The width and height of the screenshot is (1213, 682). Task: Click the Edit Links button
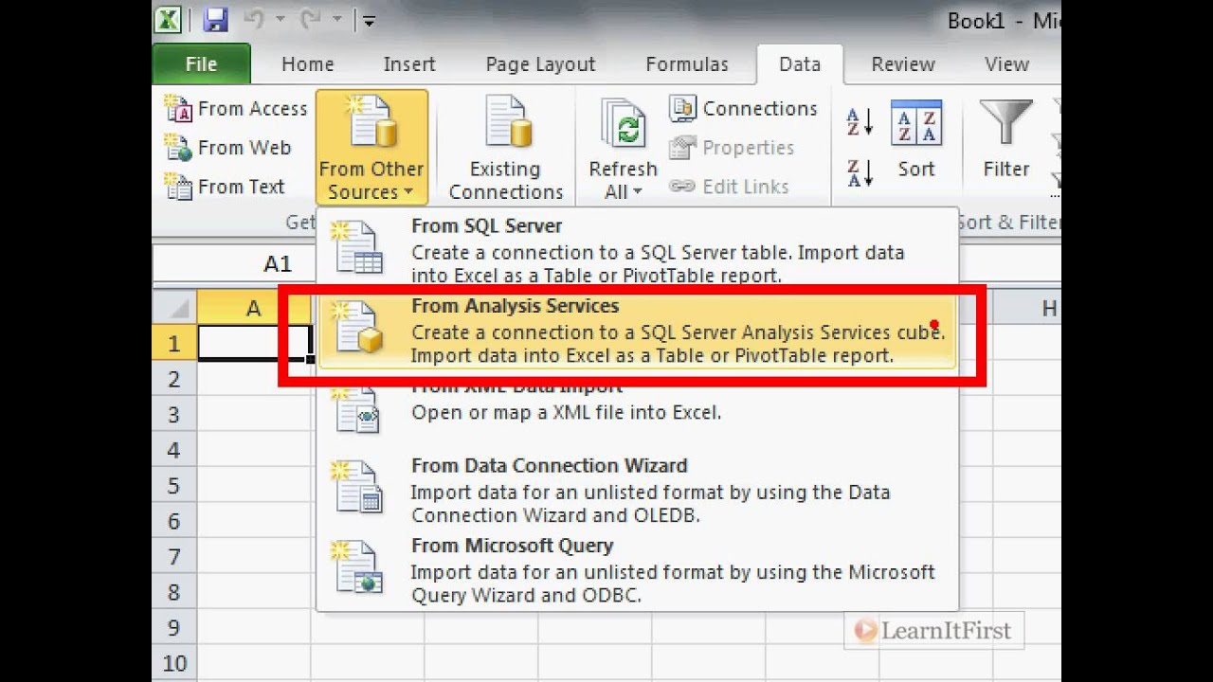pos(729,187)
